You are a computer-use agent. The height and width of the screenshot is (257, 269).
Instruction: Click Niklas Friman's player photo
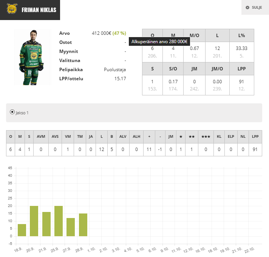[32, 57]
